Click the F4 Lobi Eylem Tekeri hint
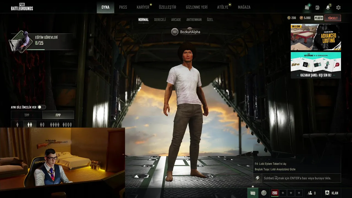The width and height of the screenshot is (352, 198). (270, 164)
